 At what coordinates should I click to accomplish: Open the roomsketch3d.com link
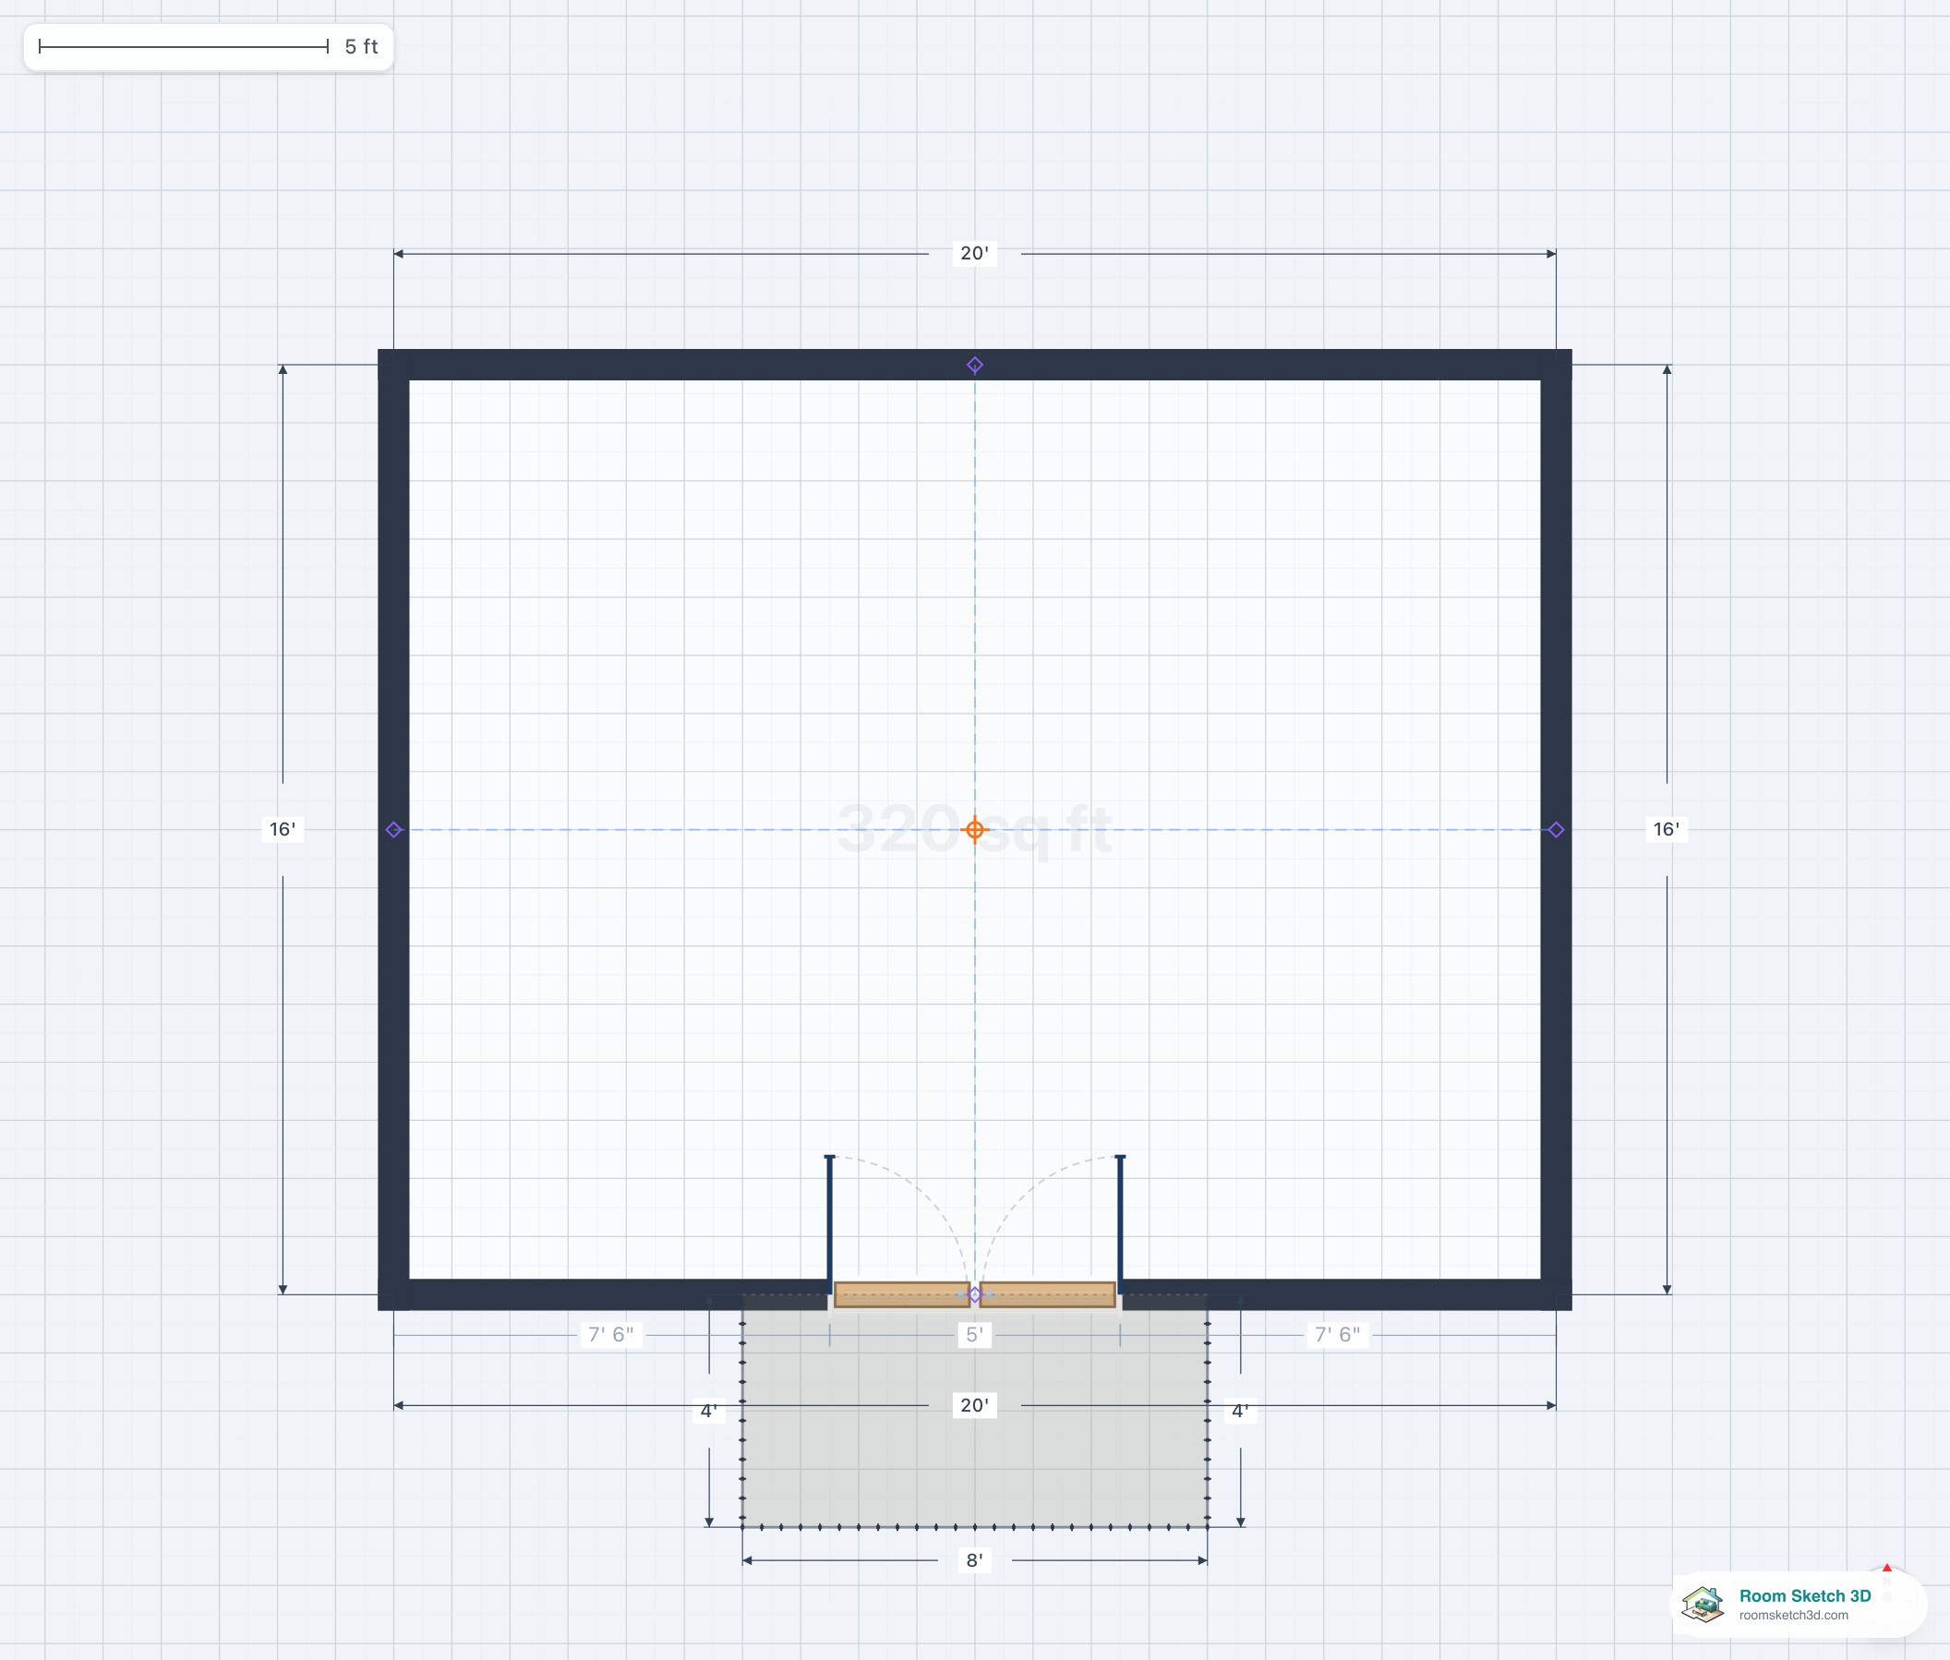(1793, 1616)
